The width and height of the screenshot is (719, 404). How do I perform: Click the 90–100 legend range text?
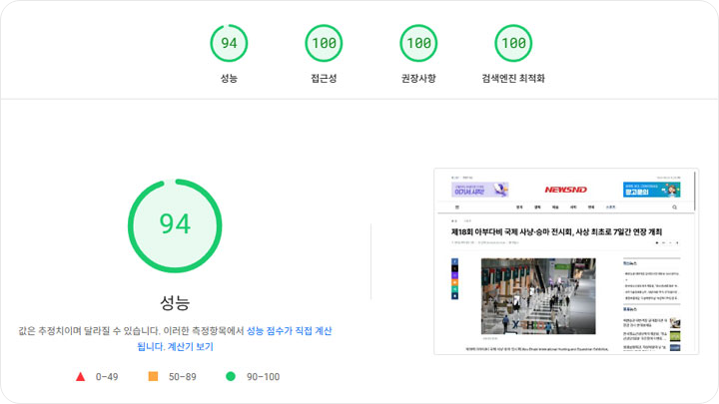pos(264,377)
